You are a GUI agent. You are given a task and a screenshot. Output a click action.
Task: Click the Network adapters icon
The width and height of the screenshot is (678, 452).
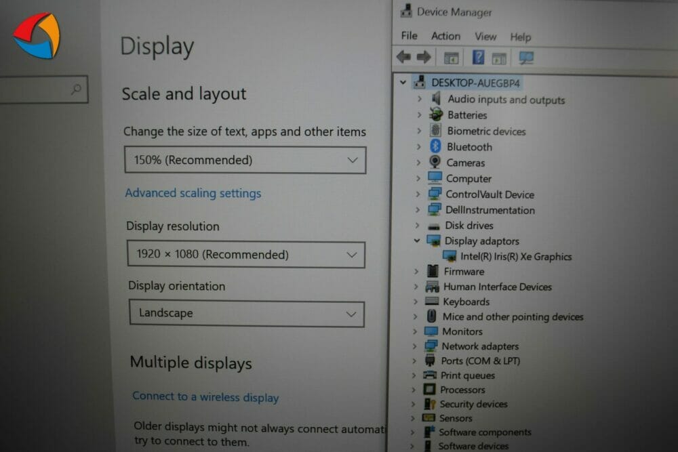click(431, 346)
